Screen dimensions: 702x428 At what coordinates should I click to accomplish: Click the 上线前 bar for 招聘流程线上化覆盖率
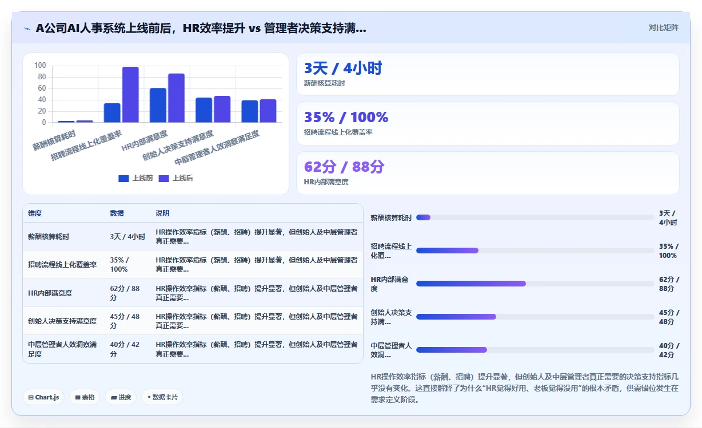[x=112, y=113]
